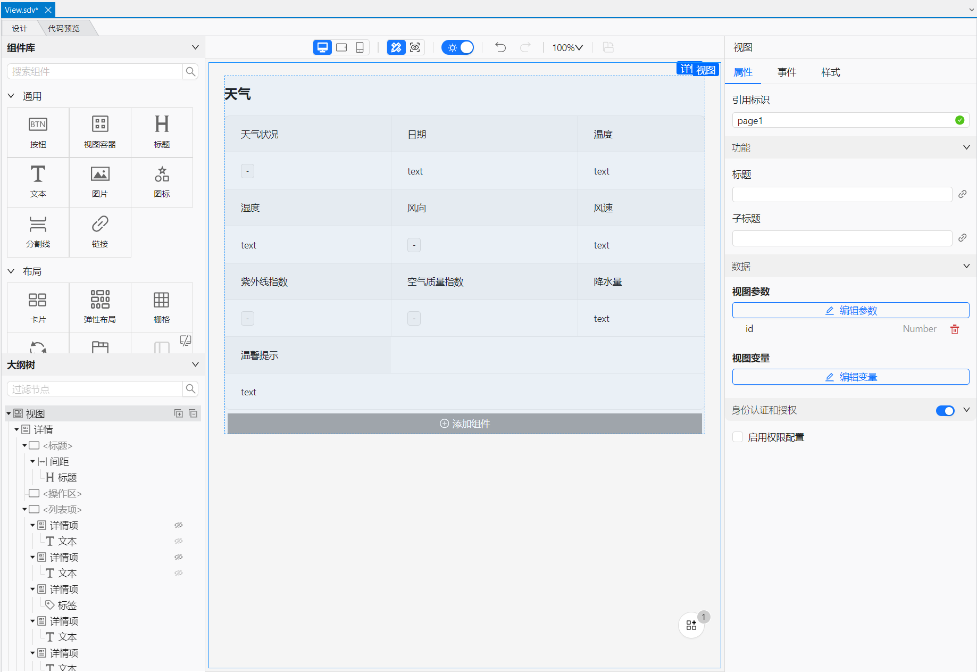977x672 pixels.
Task: Collapse the 数据 section
Action: (x=966, y=266)
